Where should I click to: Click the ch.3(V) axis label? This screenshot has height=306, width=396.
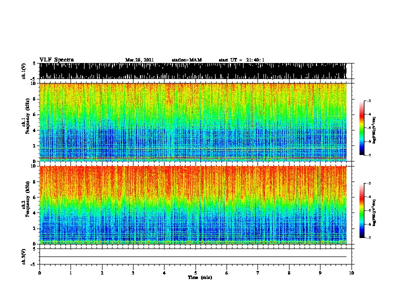pos(24,256)
